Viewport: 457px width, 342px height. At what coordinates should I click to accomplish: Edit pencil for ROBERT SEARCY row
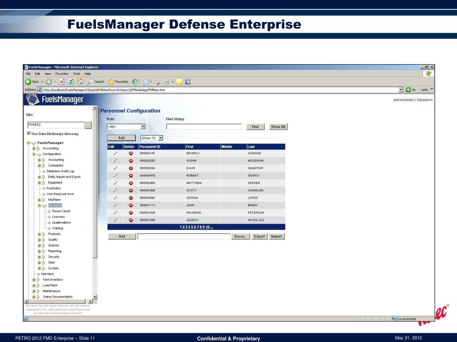tap(116, 175)
